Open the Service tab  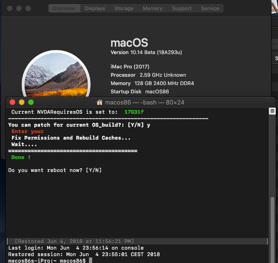(210, 8)
